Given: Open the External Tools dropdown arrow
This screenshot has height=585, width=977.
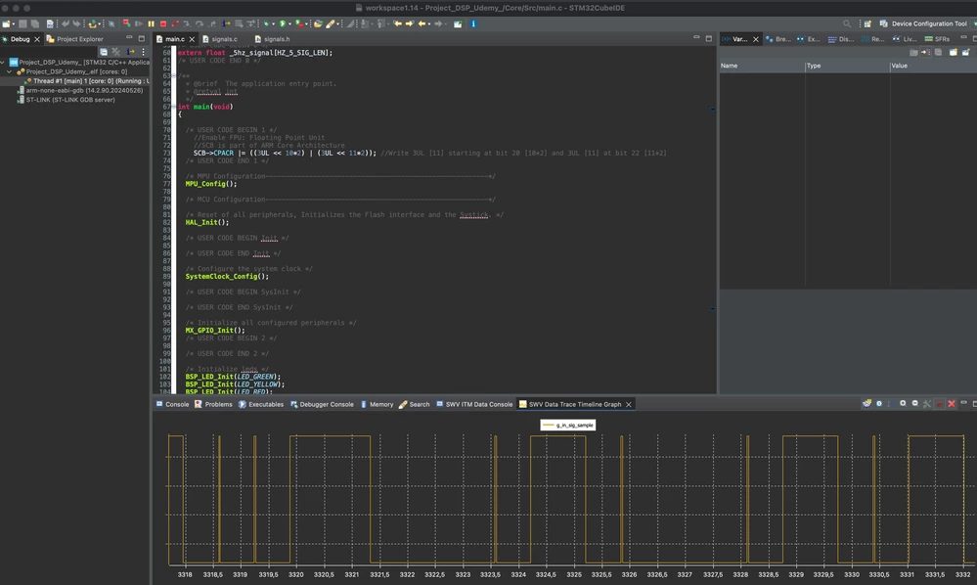Looking at the screenshot, I should (306, 24).
